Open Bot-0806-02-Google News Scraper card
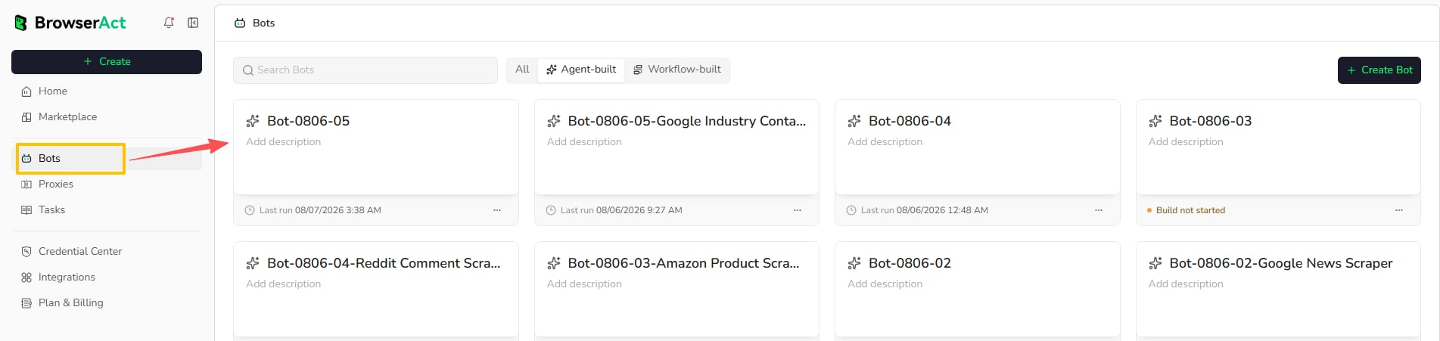 pos(1278,290)
